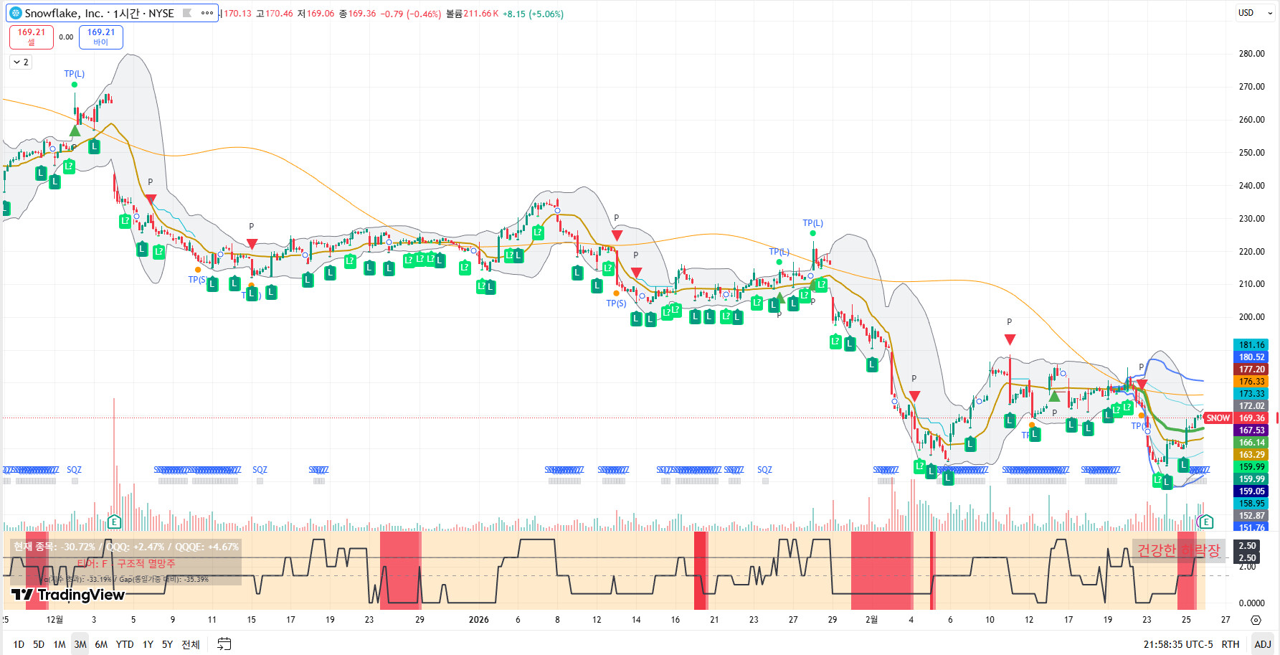Toggle the RTH session button
Screen dimensions: 1280x655
click(x=1231, y=644)
